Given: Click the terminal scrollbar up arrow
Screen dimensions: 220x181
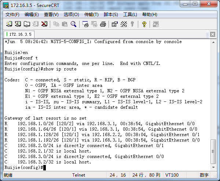Looking at the screenshot, I should [214, 42].
